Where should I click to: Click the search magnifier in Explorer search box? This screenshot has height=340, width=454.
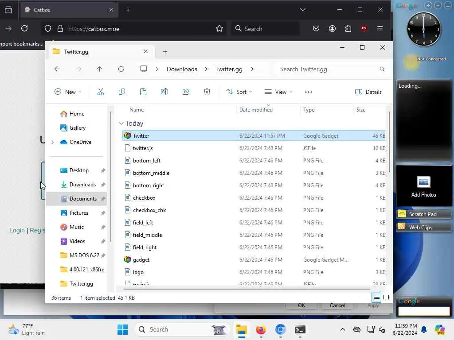pos(382,69)
